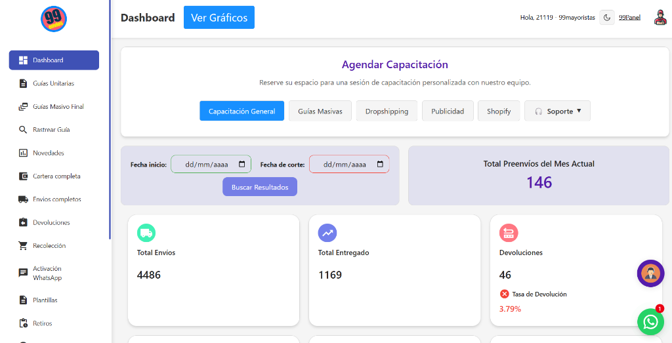Viewport: 672px width, 343px height.
Task: Choose the Shopify training option
Action: coord(499,111)
